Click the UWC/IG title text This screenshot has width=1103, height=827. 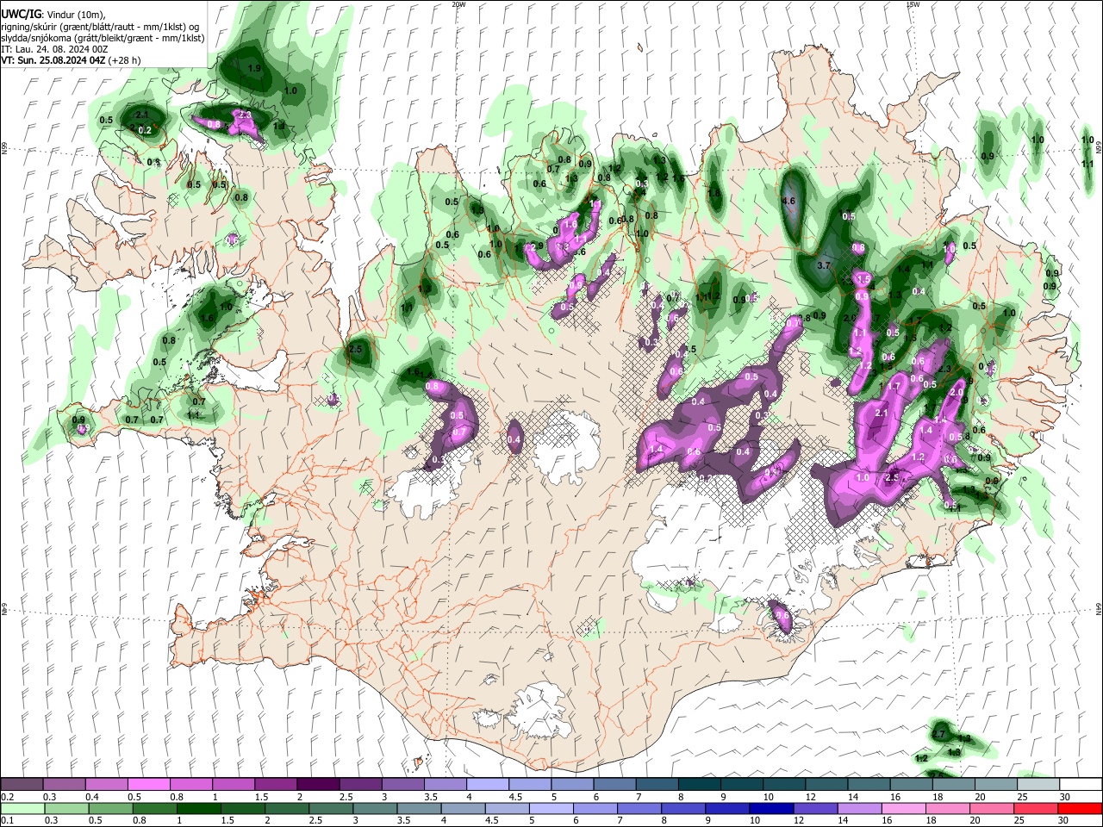coord(20,15)
